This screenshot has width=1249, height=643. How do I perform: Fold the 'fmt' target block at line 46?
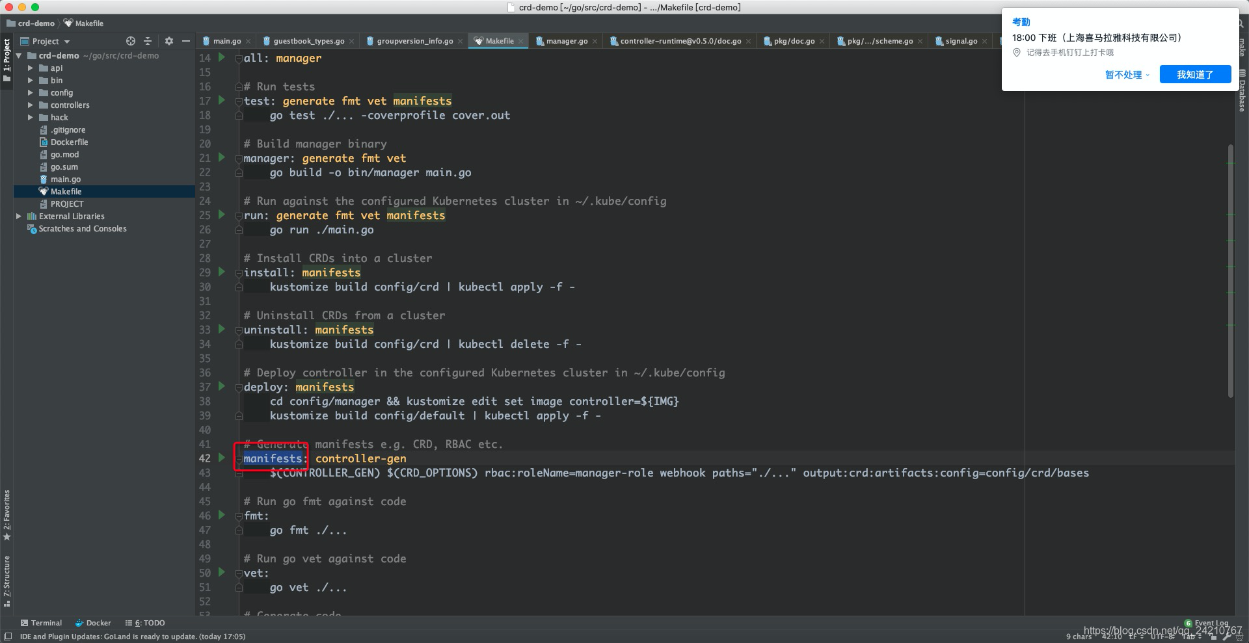239,516
